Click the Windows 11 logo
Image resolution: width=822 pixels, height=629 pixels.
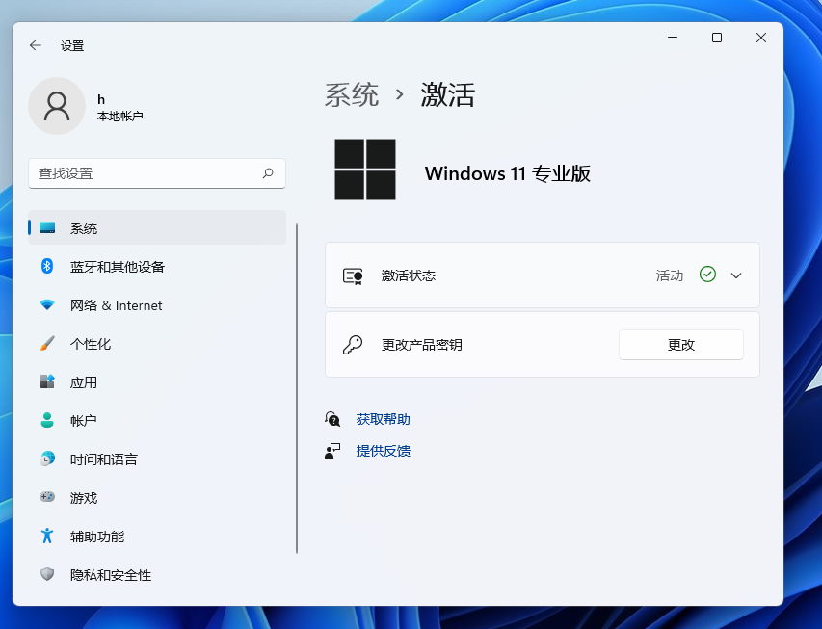pyautogui.click(x=365, y=170)
